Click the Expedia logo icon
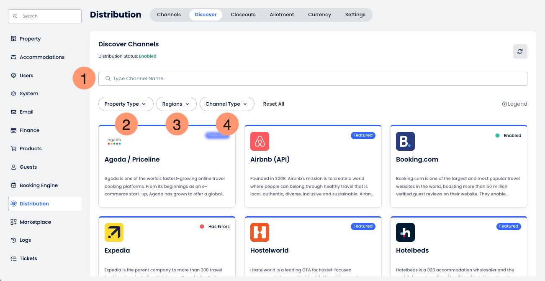Image resolution: width=545 pixels, height=281 pixels. pyautogui.click(x=114, y=232)
